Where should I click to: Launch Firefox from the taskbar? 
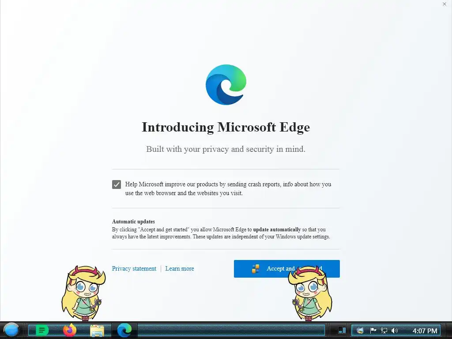coord(70,330)
